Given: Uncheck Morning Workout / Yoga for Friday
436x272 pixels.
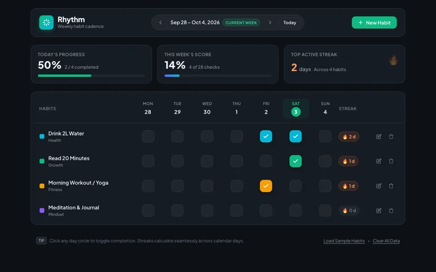Looking at the screenshot, I should point(266,186).
